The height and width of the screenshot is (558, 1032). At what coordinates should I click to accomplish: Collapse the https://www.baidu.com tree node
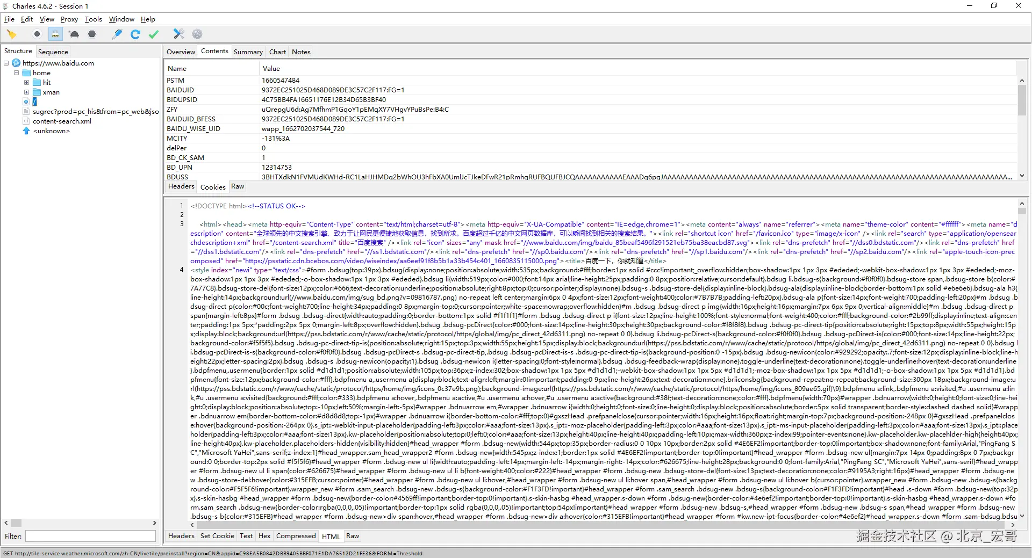tap(6, 63)
